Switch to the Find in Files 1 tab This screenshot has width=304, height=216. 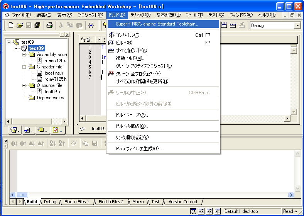point(77,202)
